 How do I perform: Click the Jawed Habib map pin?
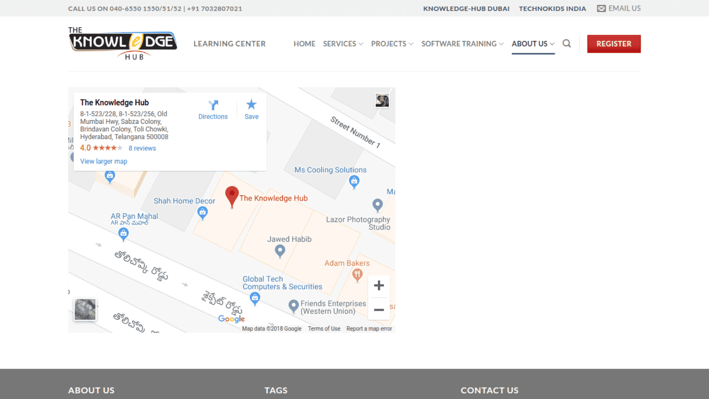(280, 251)
